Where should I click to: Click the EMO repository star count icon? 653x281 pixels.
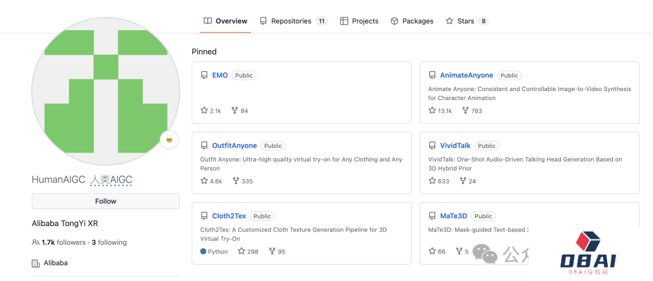point(204,111)
